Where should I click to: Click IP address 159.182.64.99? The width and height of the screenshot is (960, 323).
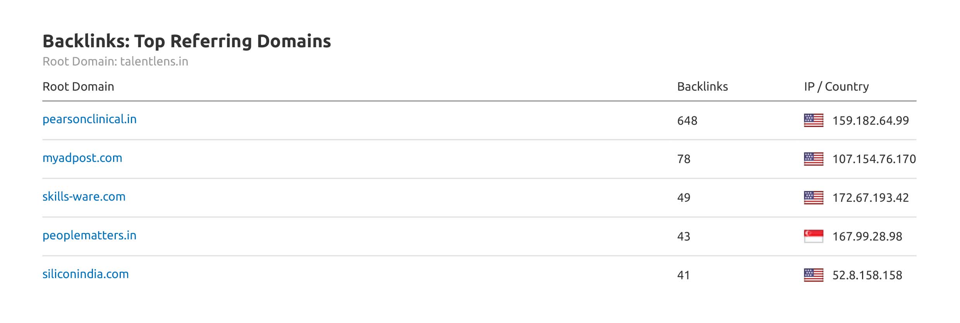coord(871,121)
